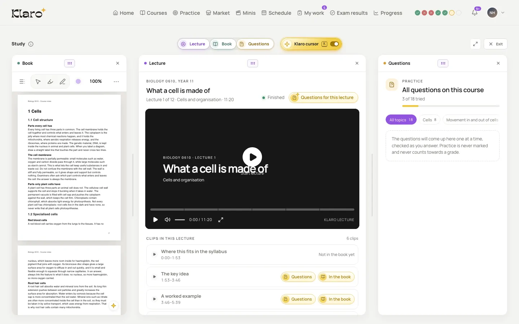Click the Lecture panel drag handle grid icon
This screenshot has height=324, width=519.
253,63
